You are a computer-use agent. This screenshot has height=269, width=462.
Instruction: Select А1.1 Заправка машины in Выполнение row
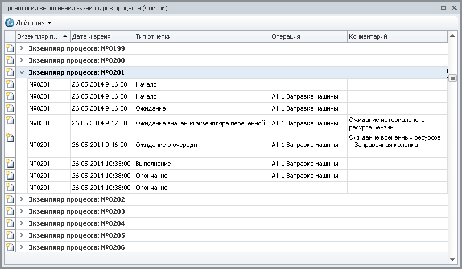coord(308,164)
